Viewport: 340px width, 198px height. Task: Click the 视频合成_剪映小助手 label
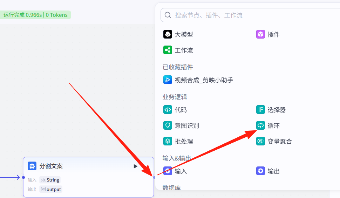pyautogui.click(x=204, y=80)
